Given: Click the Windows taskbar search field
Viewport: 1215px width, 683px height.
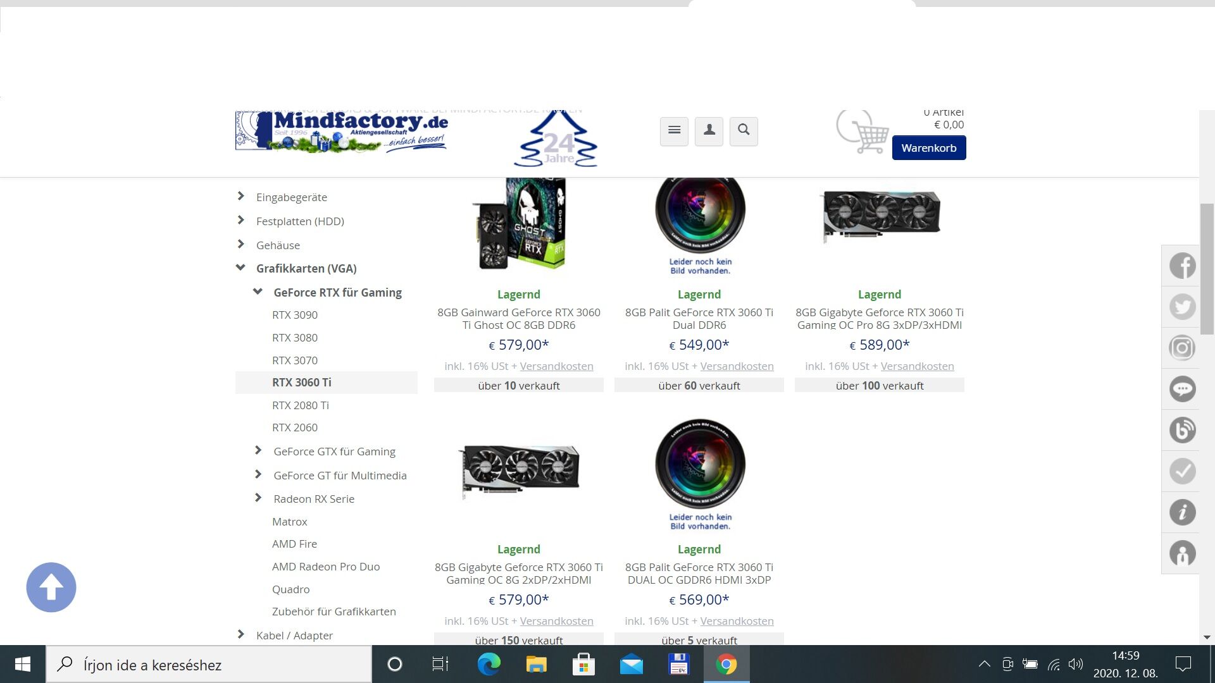Looking at the screenshot, I should pos(209,665).
